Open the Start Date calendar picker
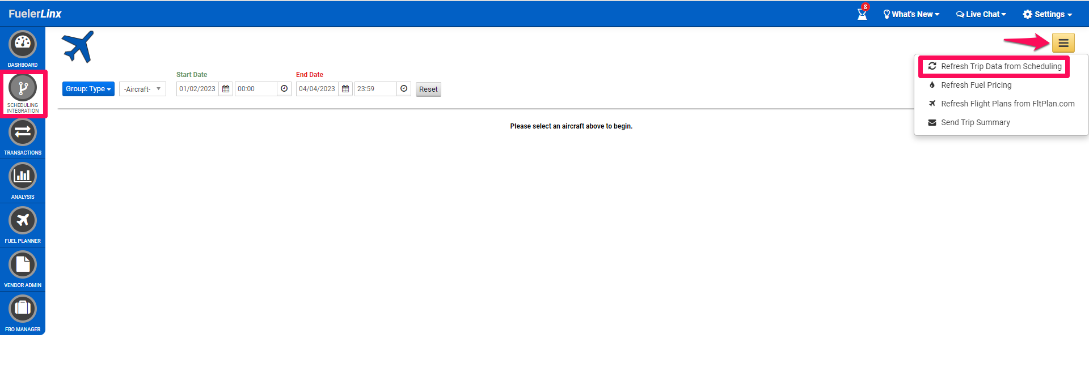1089x389 pixels. click(226, 89)
